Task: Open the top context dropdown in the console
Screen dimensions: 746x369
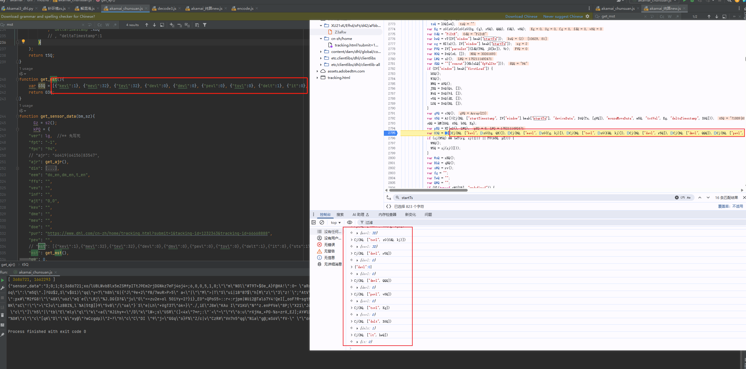Action: 336,223
